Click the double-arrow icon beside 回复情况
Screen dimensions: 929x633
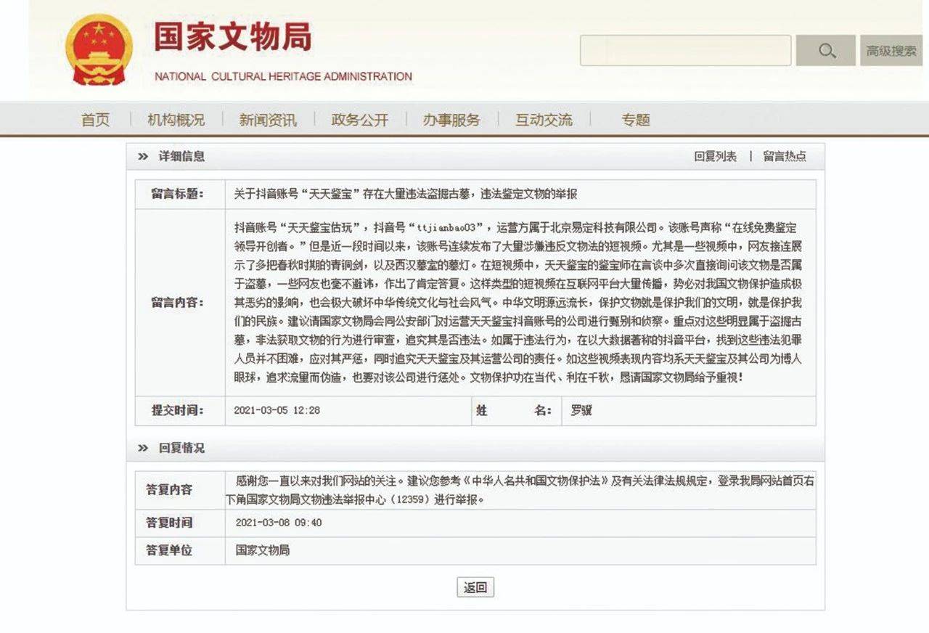[143, 448]
